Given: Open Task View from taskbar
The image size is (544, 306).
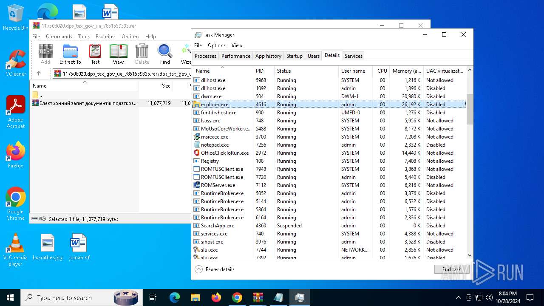Looking at the screenshot, I should tap(153, 297).
